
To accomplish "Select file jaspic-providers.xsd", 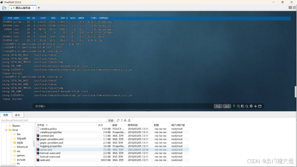I will point(52,143).
